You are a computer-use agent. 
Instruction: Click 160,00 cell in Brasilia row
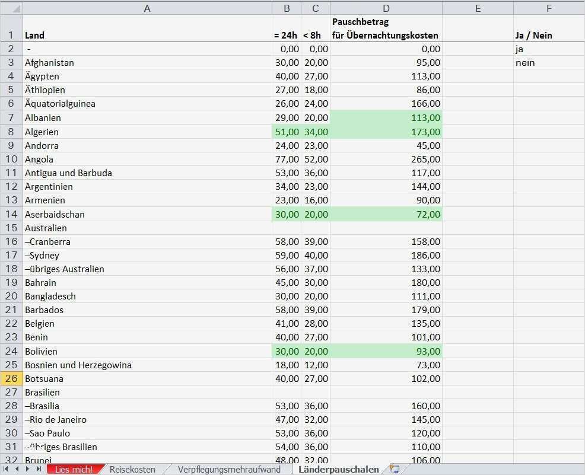click(386, 406)
